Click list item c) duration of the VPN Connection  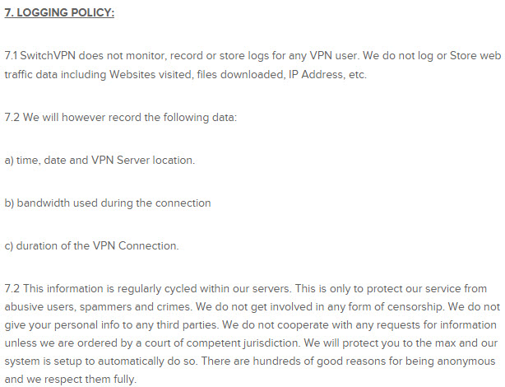tap(92, 245)
